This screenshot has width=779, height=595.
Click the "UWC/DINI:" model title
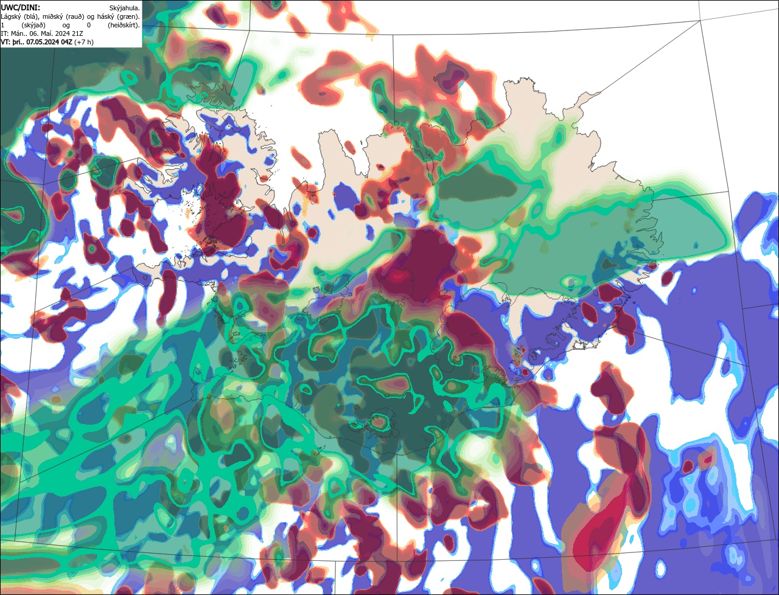21,8
